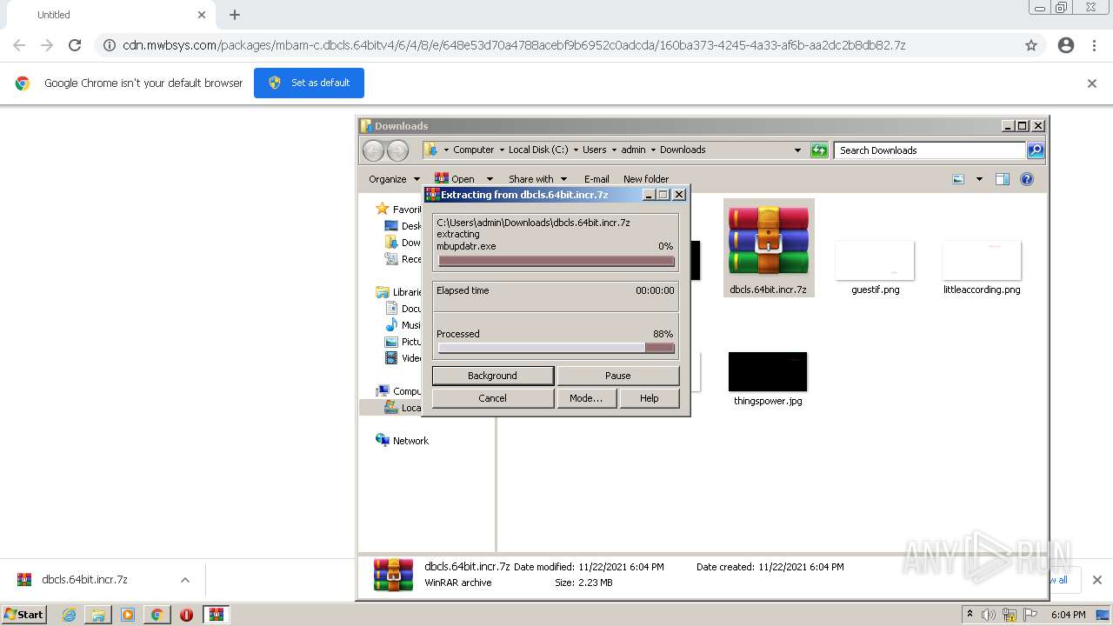This screenshot has width=1113, height=626.
Task: Click the Mode... button
Action: pyautogui.click(x=586, y=398)
